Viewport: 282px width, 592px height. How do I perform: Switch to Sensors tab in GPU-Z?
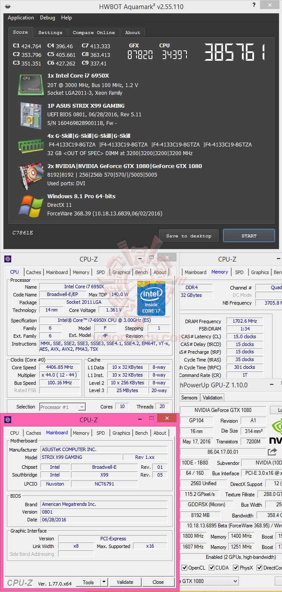click(x=189, y=398)
